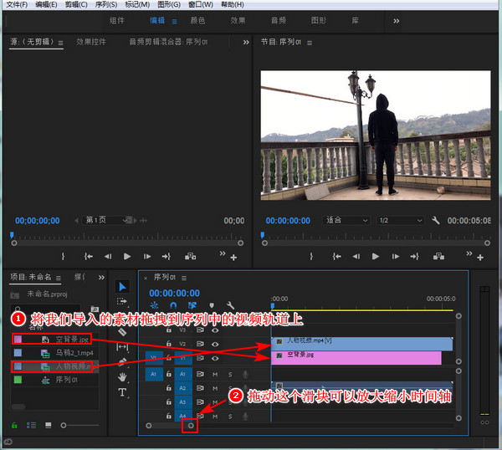502x450 pixels.
Task: Switch to the 颜色 workspace
Action: 197,20
